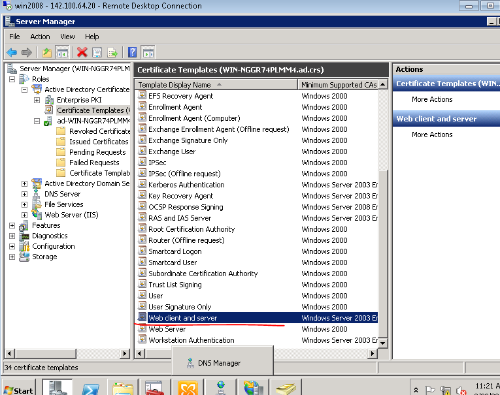Select Revoked Certificates folder
500x395 pixels.
[x=99, y=131]
